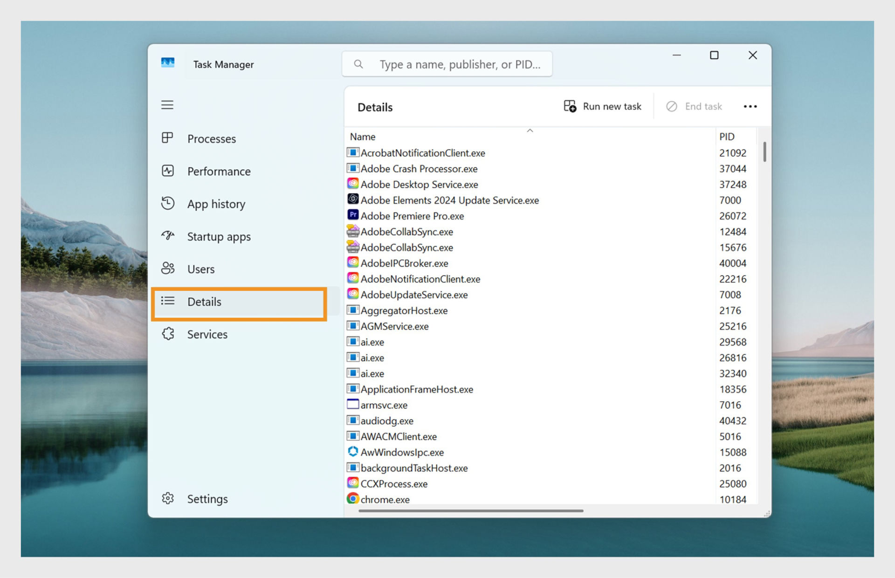
Task: Open the hamburger navigation menu
Action: [167, 105]
